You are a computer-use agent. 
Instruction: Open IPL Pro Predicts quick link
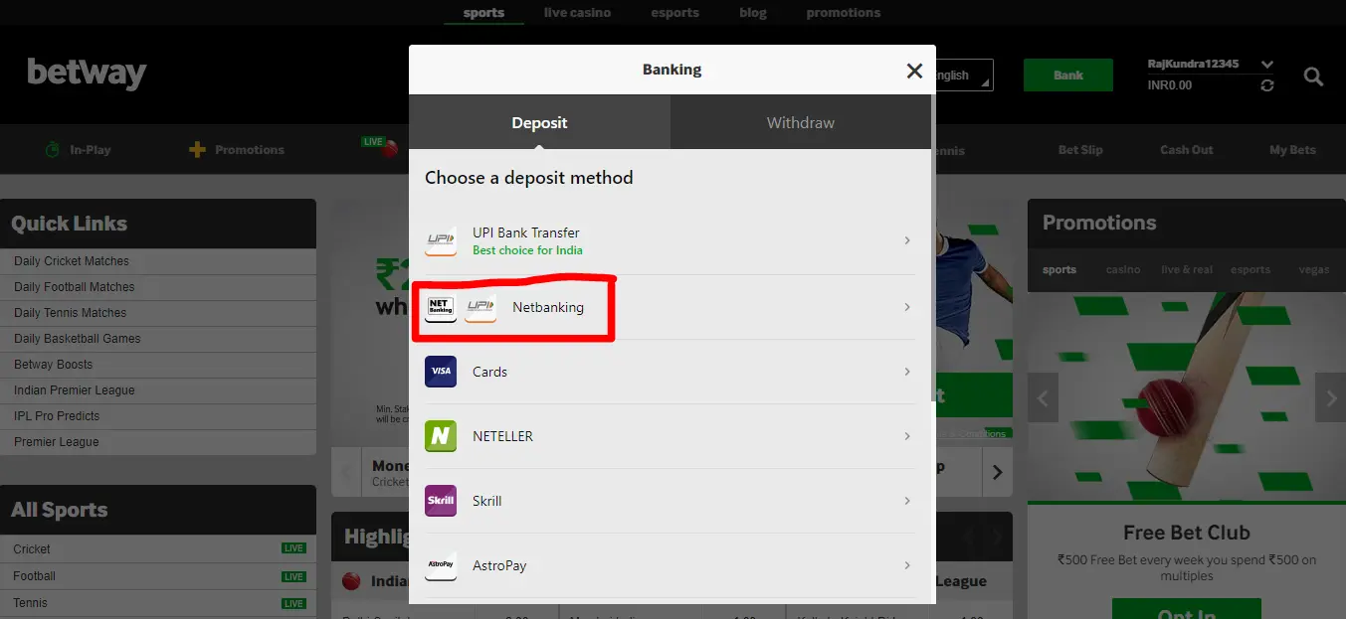tap(158, 416)
